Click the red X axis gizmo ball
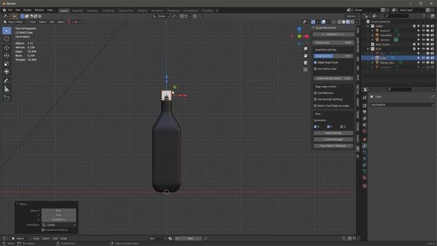This screenshot has width=437, height=246. [x=307, y=36]
